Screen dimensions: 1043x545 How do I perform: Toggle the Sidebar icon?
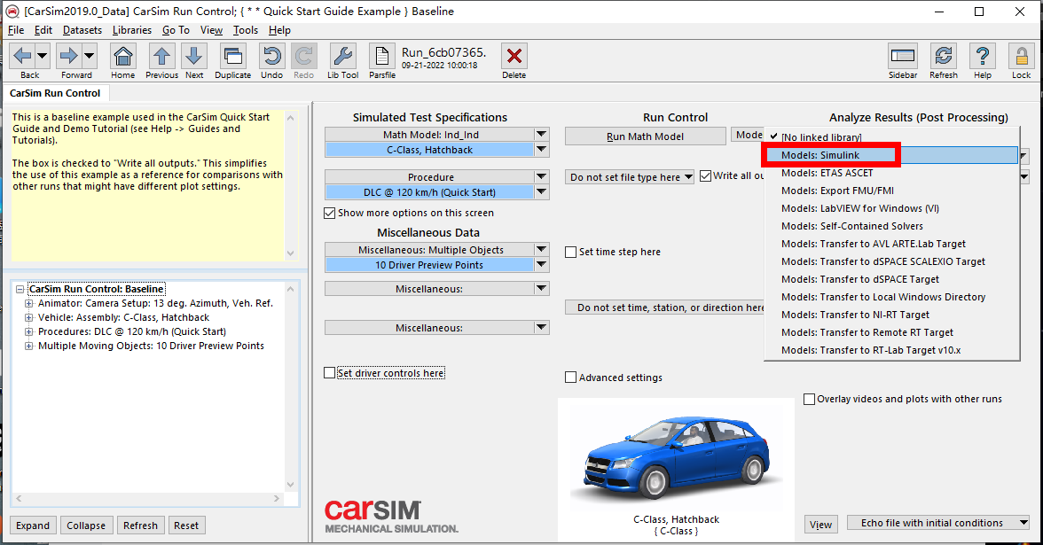pyautogui.click(x=903, y=57)
